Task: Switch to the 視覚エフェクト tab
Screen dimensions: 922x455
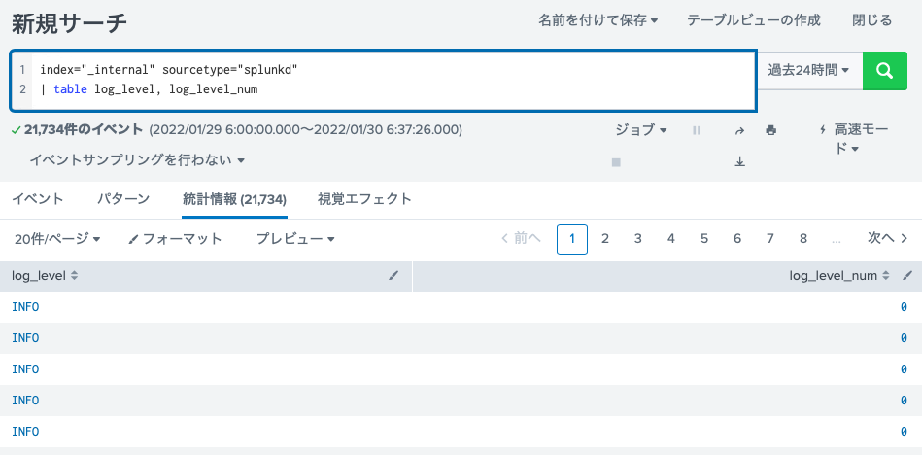Action: (364, 199)
